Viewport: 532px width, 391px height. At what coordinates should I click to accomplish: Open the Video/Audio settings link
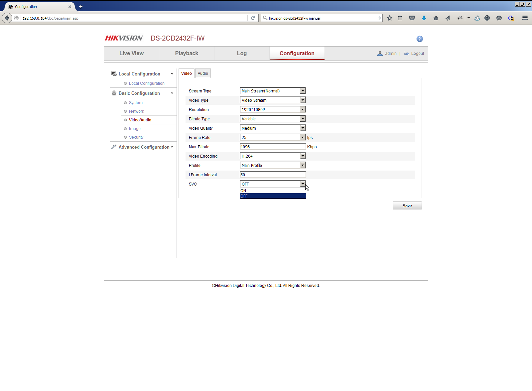pyautogui.click(x=140, y=120)
